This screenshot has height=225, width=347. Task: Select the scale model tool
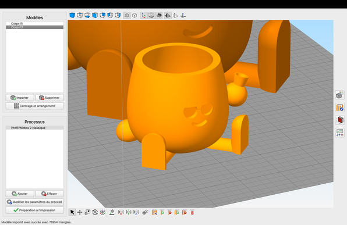[87, 212]
